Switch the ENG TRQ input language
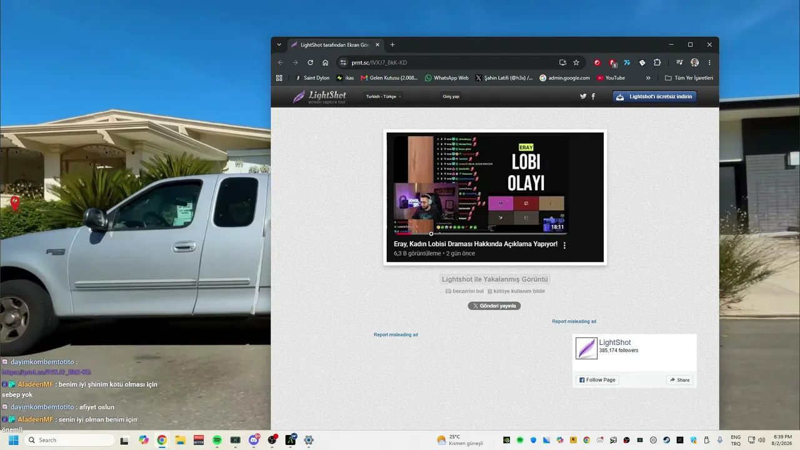The height and width of the screenshot is (450, 800). coord(736,440)
